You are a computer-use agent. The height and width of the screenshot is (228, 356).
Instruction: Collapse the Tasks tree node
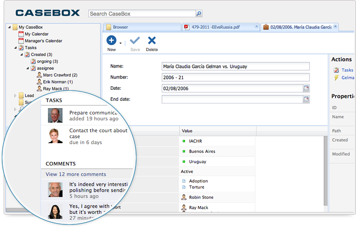coord(16,48)
